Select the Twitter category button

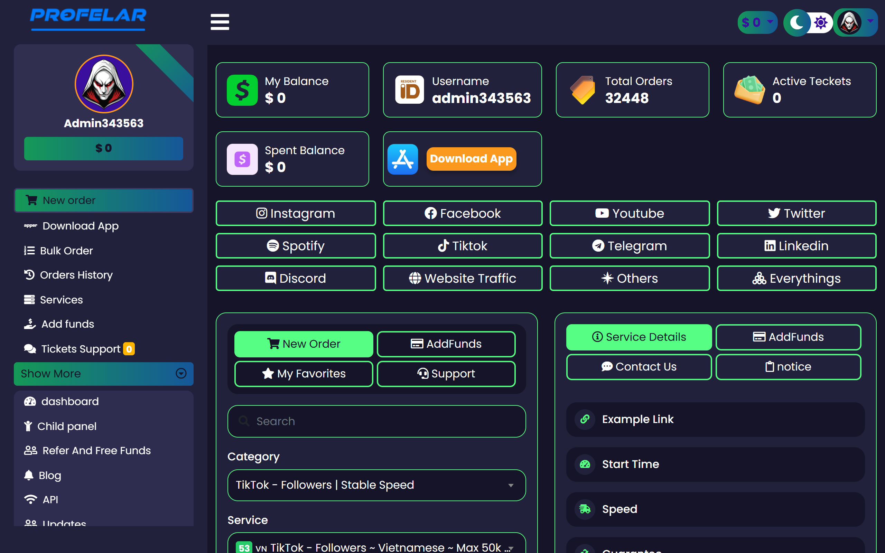796,213
